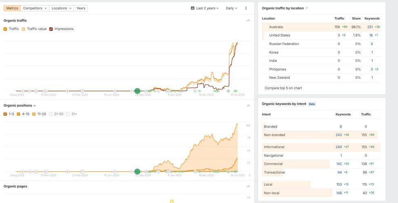Click the Beta badge next to keywords by intent
398x203 pixels.
coord(312,104)
